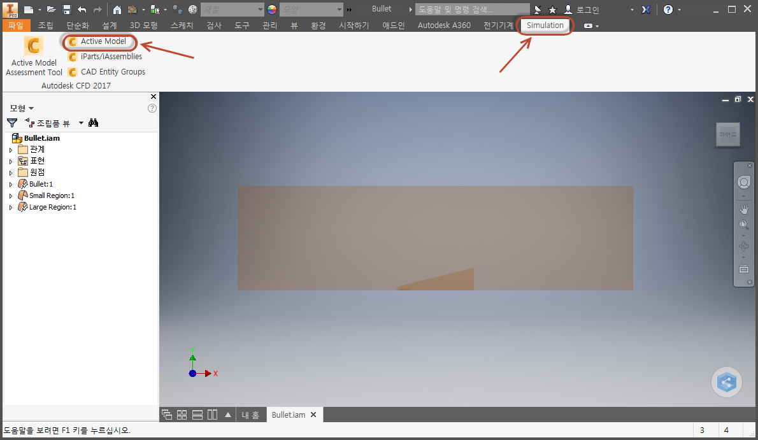Open the 파일 file menu tab

16,25
